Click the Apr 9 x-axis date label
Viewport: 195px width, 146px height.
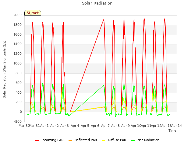pos(126,126)
